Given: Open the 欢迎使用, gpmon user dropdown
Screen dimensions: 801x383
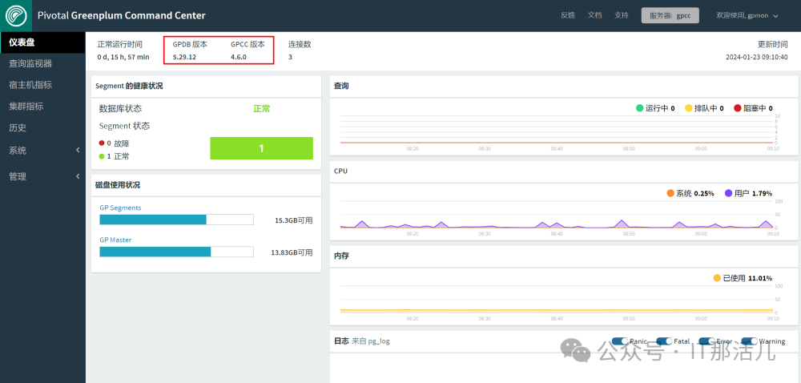Looking at the screenshot, I should click(x=747, y=15).
